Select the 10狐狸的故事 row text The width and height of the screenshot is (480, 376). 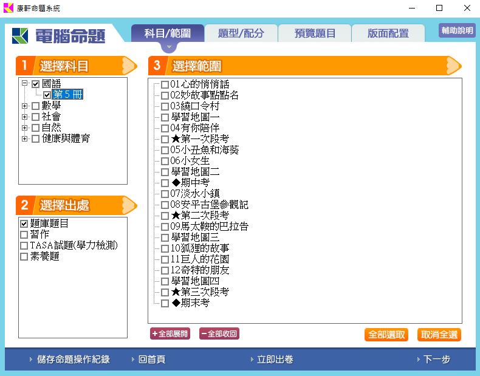click(199, 248)
